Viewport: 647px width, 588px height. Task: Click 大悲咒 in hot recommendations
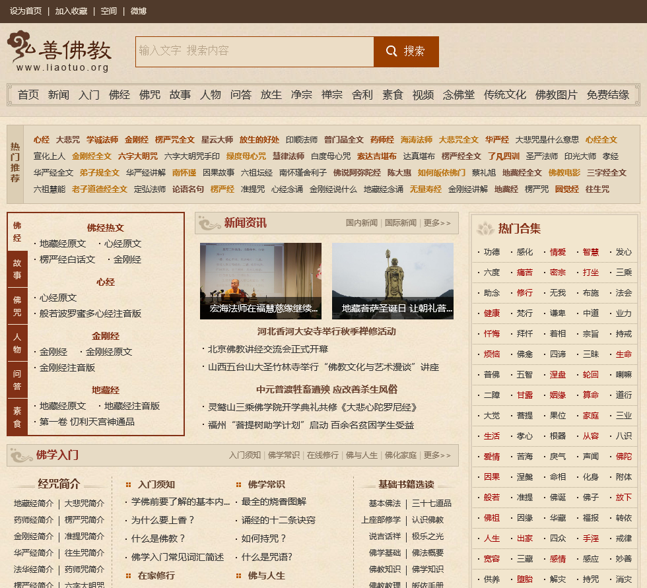coord(67,140)
